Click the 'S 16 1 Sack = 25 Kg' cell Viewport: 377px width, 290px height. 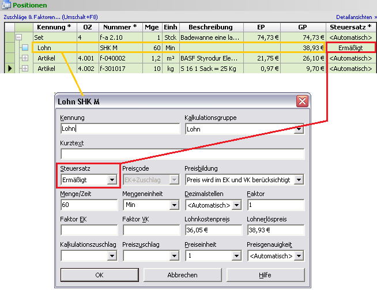212,69
